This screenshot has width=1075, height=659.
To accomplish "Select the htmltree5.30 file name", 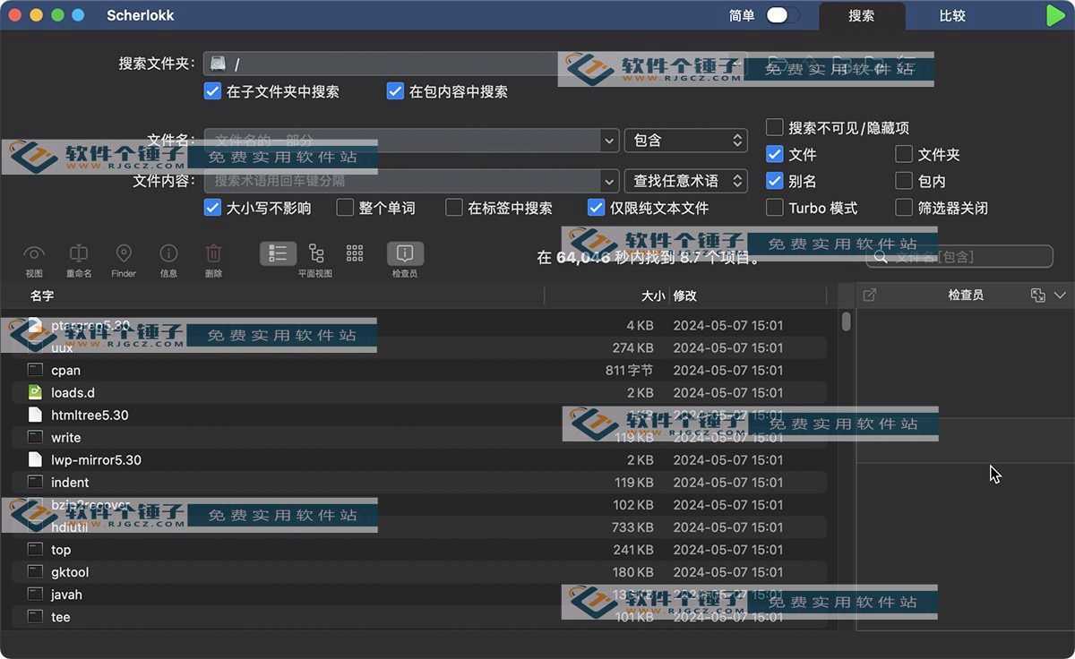I will [x=90, y=415].
